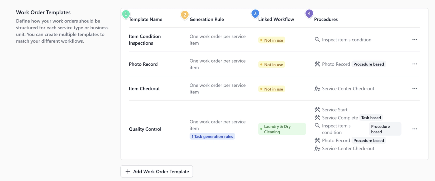The image size is (435, 181).
Task: Click the numbered marker 1 above Template Name
Action: 126,14
